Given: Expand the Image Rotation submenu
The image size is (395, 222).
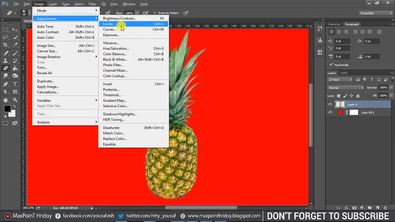Looking at the screenshot, I should (x=66, y=57).
